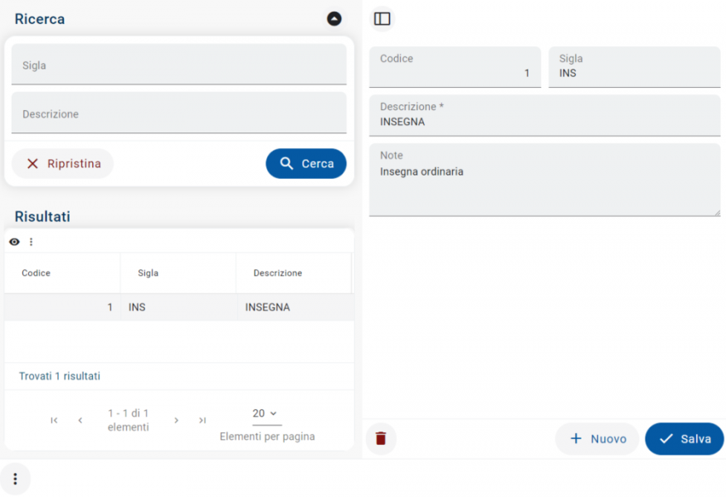Save the record with Salva
726x497 pixels.
684,439
